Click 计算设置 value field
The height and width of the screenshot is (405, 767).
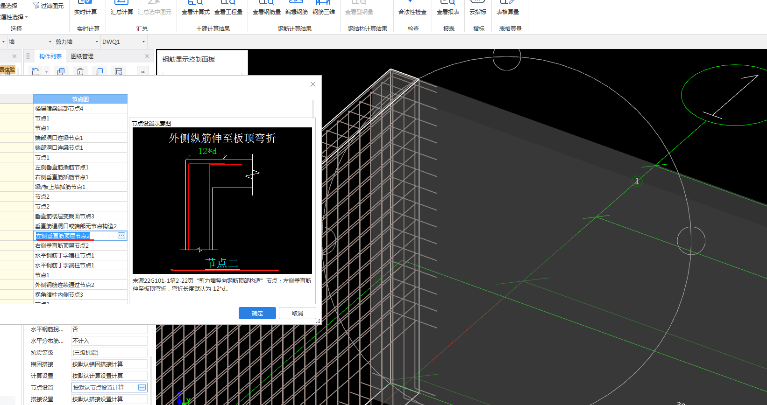pyautogui.click(x=109, y=376)
